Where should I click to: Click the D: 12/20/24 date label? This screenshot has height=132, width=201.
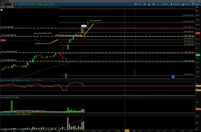coord(18,7)
